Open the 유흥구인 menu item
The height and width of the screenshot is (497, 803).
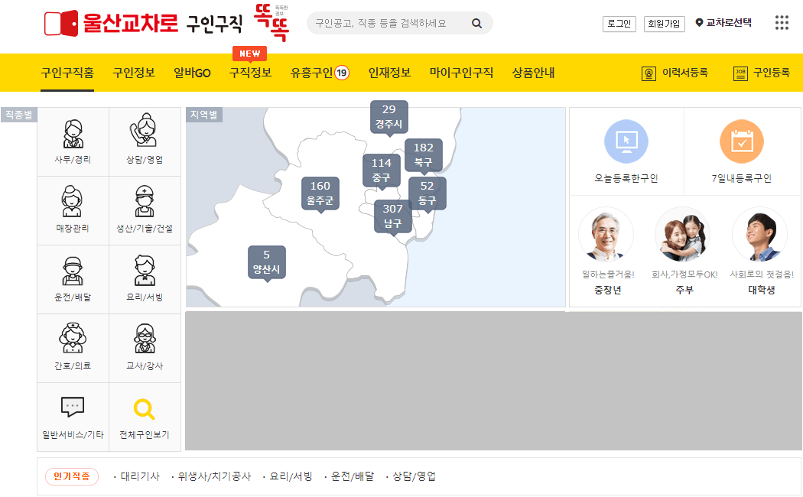(x=313, y=73)
